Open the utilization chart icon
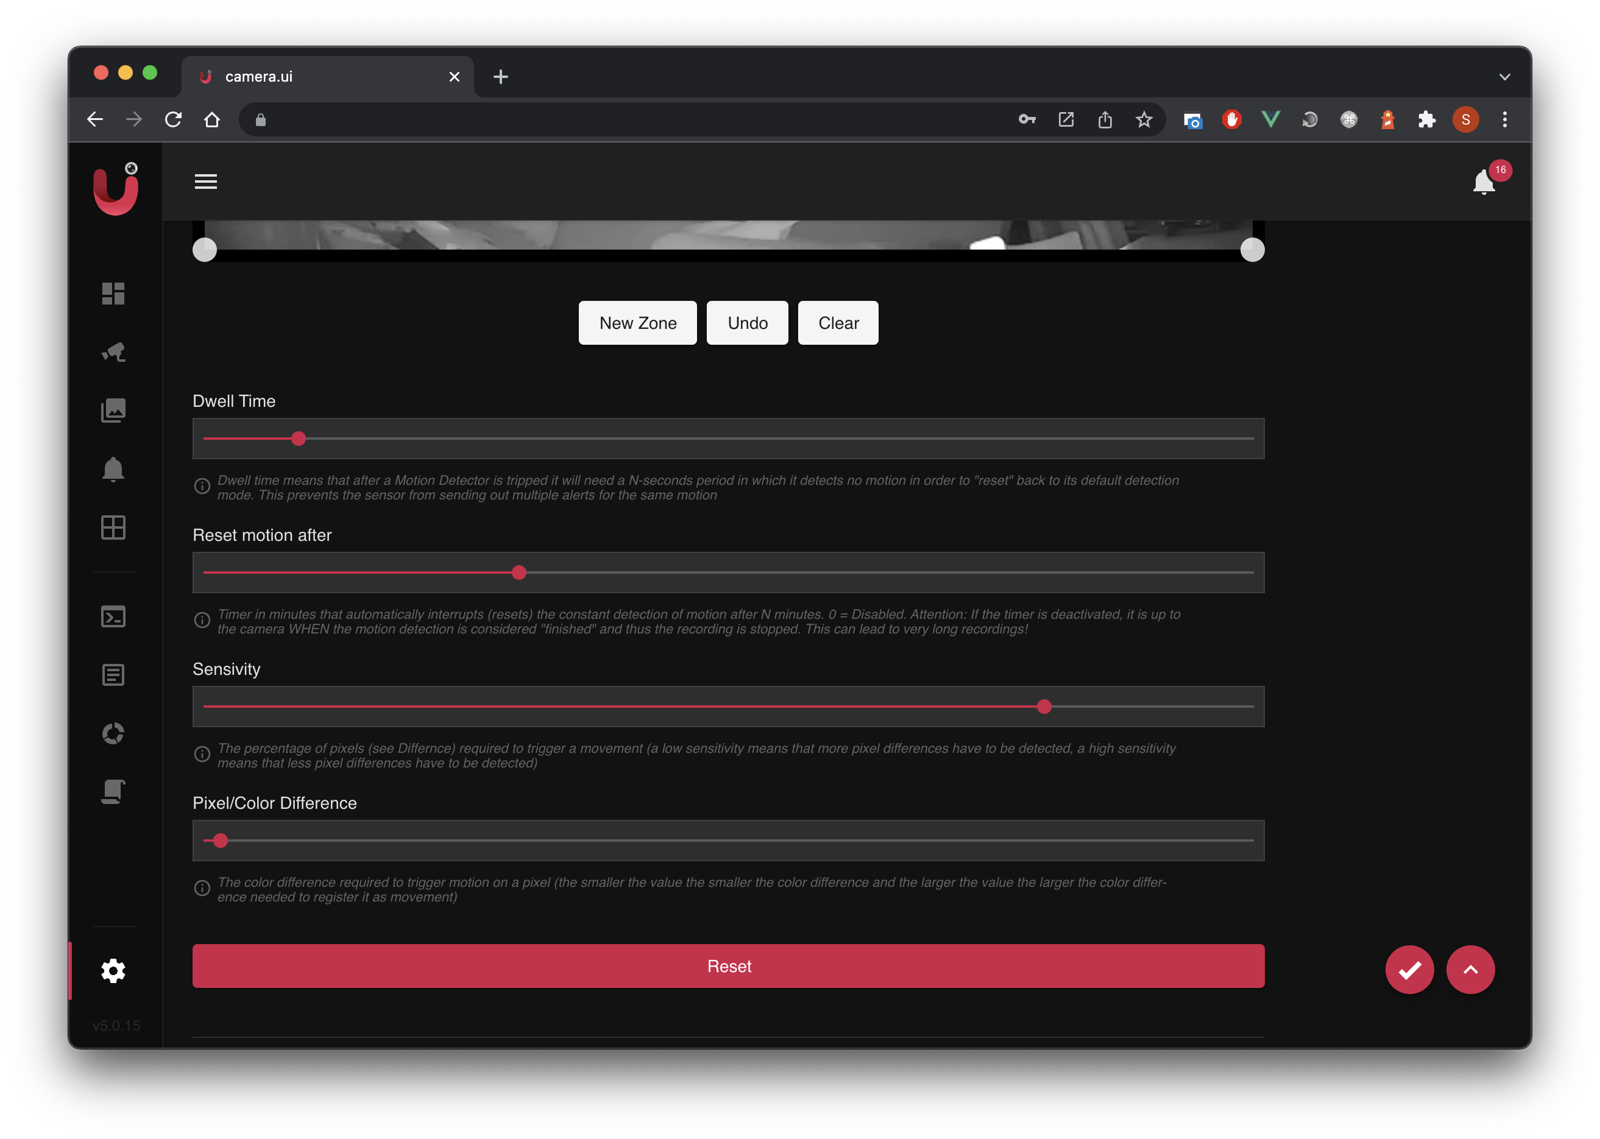Image resolution: width=1600 pixels, height=1139 pixels. [113, 733]
